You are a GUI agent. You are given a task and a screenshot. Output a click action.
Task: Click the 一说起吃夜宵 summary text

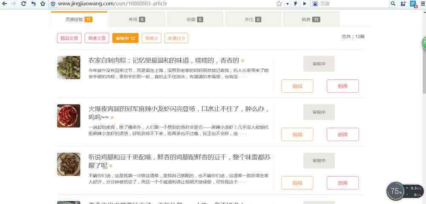coord(178,130)
